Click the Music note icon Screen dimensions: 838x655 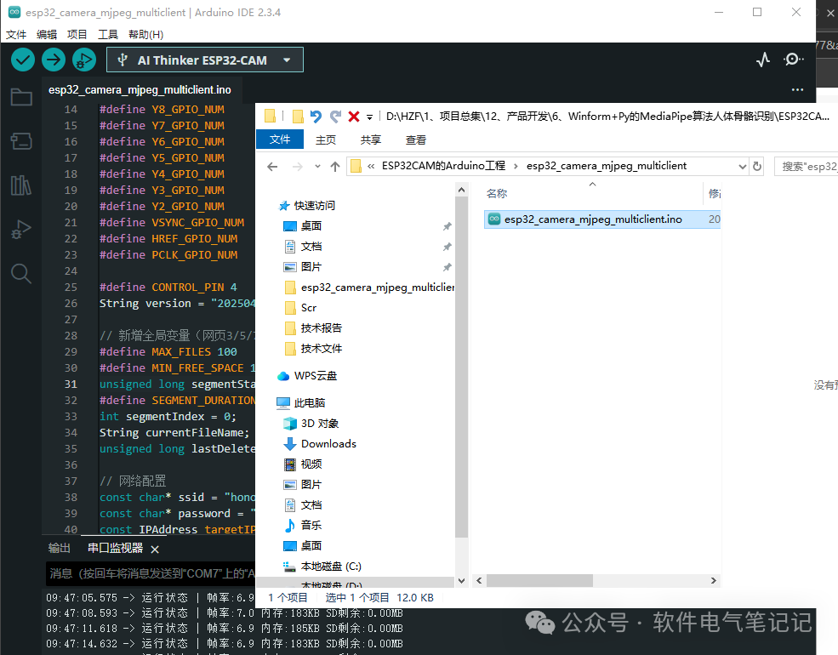[289, 526]
